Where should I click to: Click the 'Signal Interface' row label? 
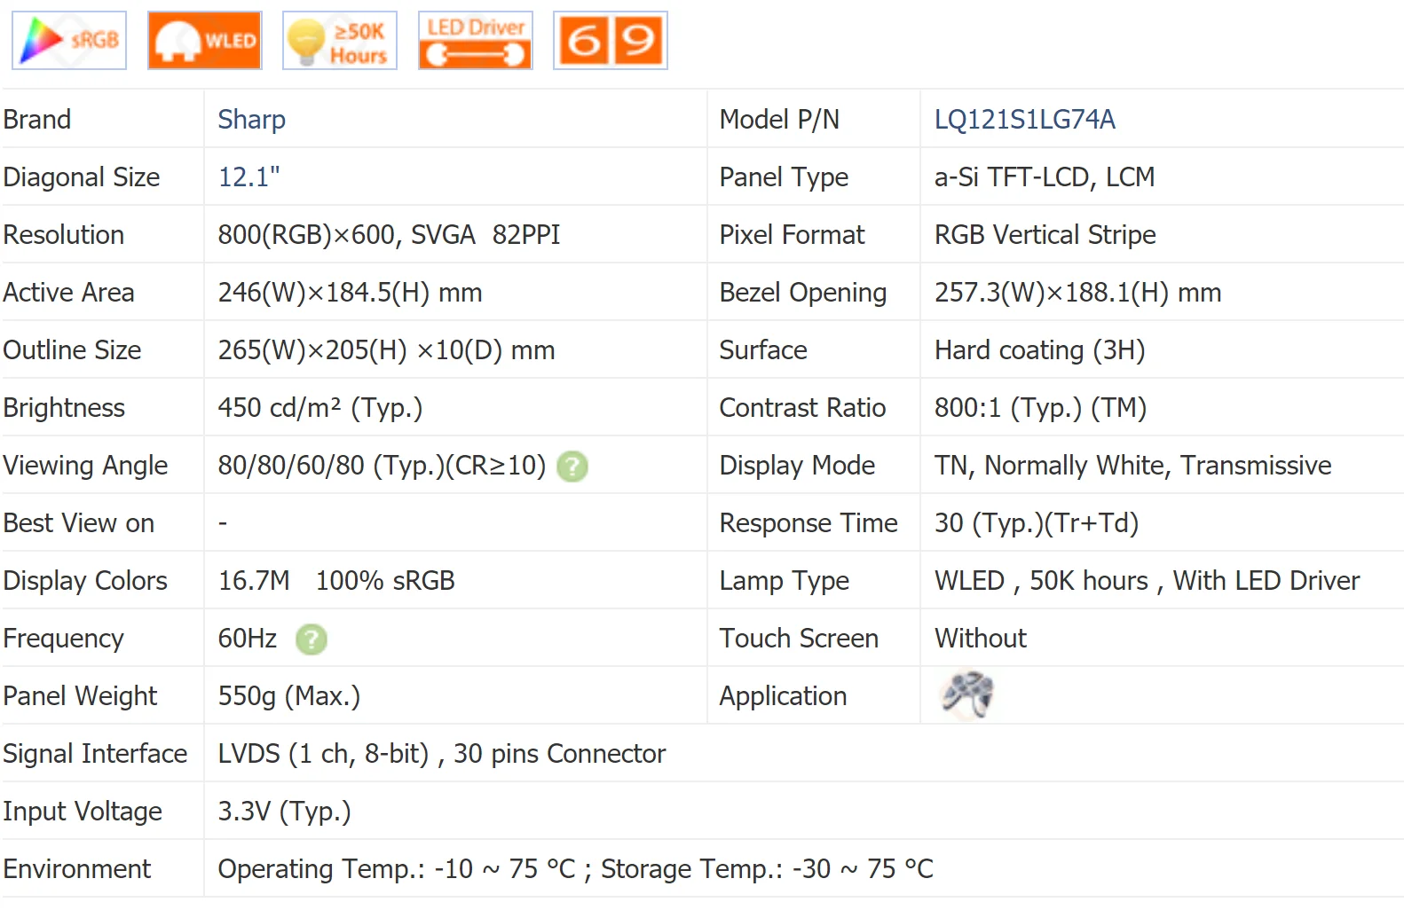coord(96,754)
